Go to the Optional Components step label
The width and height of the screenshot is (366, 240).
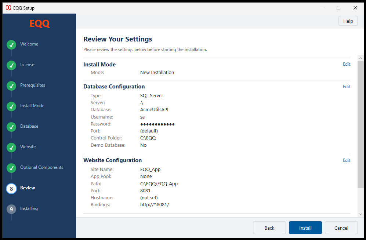(41, 167)
